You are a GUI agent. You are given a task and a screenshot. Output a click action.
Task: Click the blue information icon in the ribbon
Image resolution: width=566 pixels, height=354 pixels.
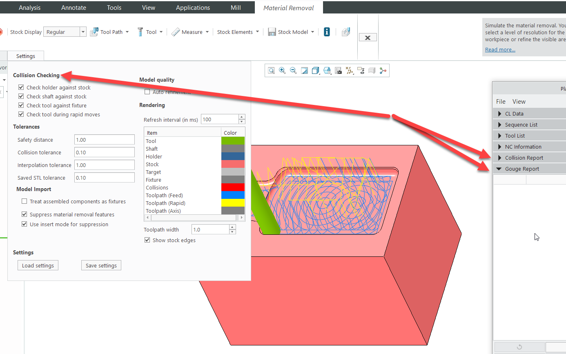point(327,31)
